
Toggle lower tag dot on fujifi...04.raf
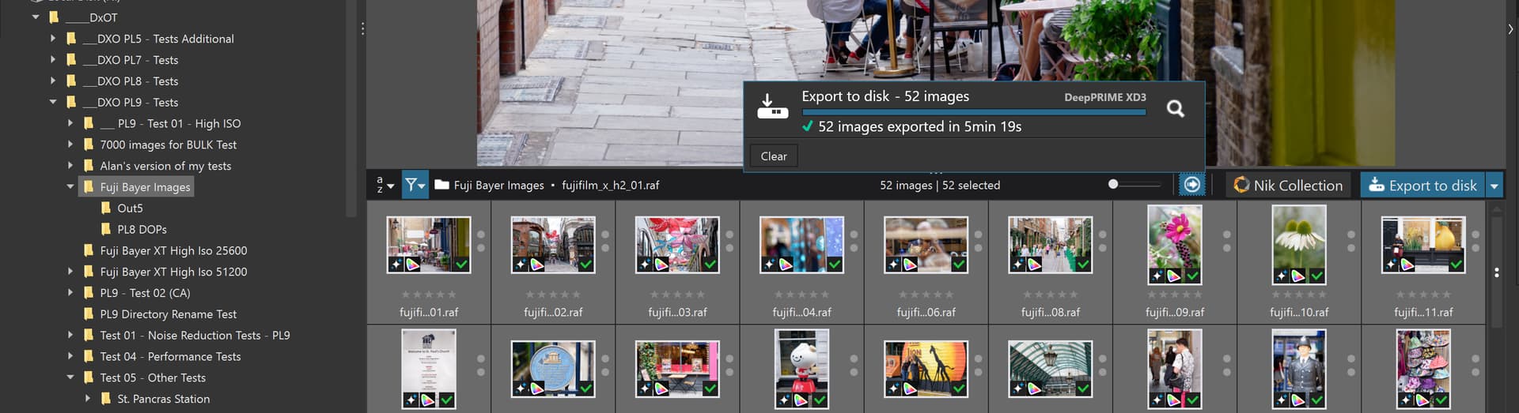pyautogui.click(x=854, y=248)
